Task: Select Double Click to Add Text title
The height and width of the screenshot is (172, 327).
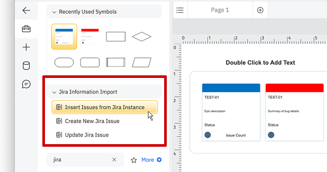Action: coord(260,63)
